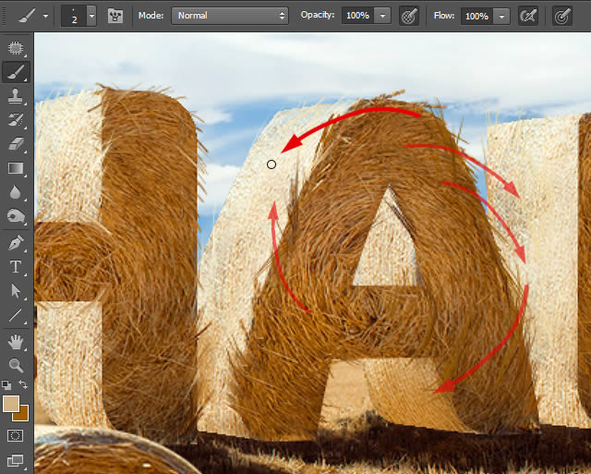Screen dimensions: 591x474
Task: Select the Zoom tool
Action: (x=16, y=365)
